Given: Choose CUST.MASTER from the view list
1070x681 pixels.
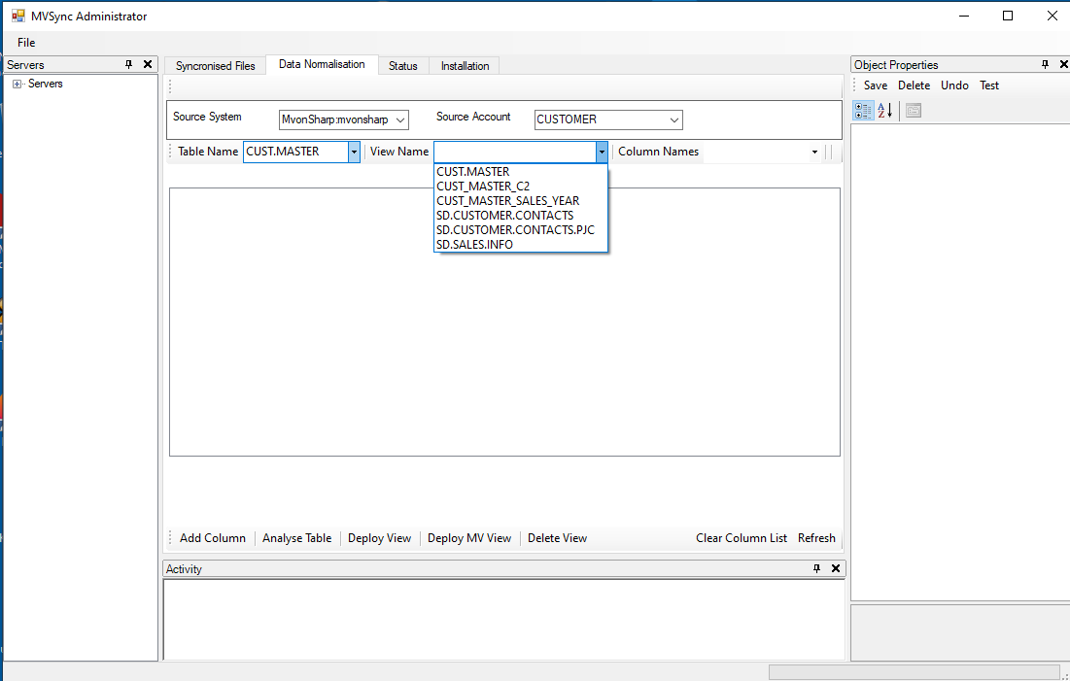Looking at the screenshot, I should click(521, 171).
